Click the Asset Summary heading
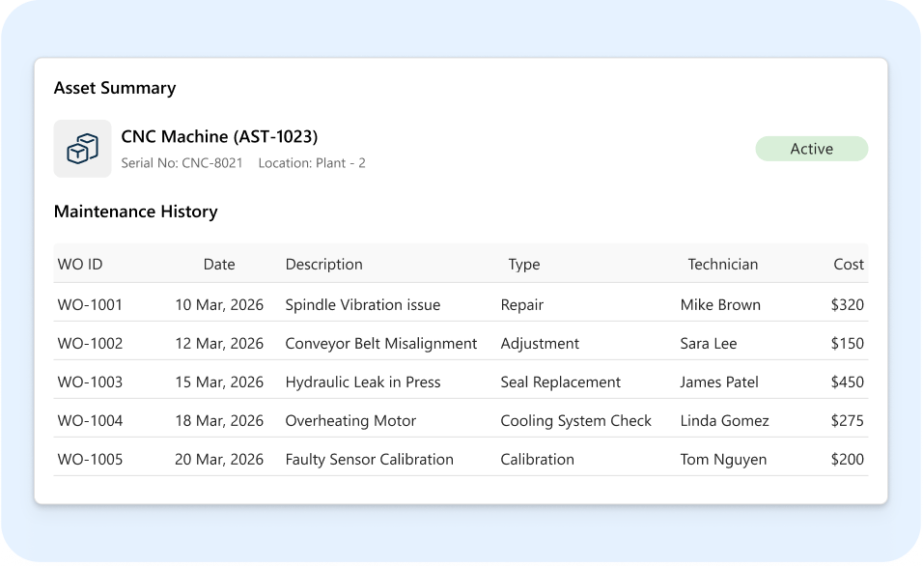This screenshot has height=566, width=923. [x=115, y=88]
